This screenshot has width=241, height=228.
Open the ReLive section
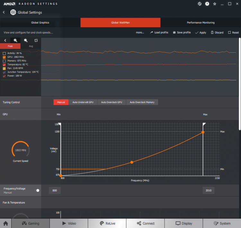pyautogui.click(x=107, y=223)
